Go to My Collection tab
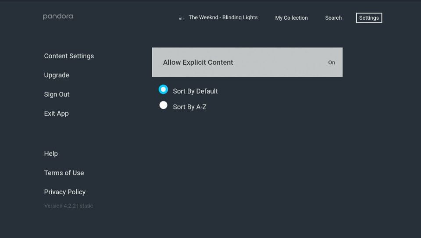This screenshot has height=238, width=421. pyautogui.click(x=291, y=18)
